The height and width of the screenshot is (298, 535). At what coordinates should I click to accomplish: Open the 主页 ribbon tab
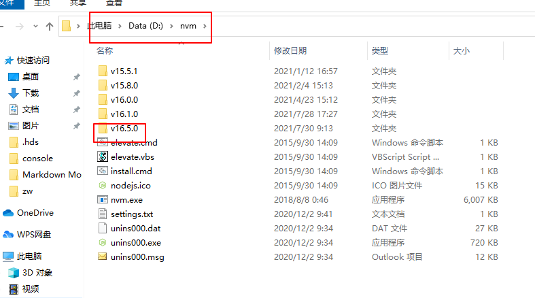coord(42,3)
